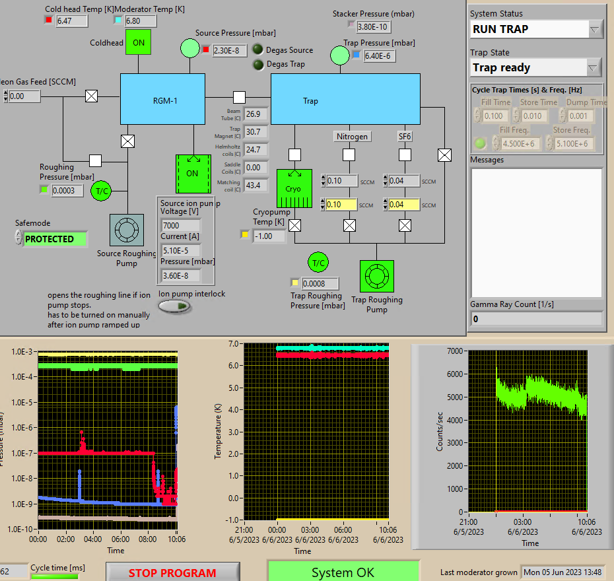This screenshot has height=581, width=614.
Task: Click the Neon Gas Feed input field
Action: coord(25,96)
